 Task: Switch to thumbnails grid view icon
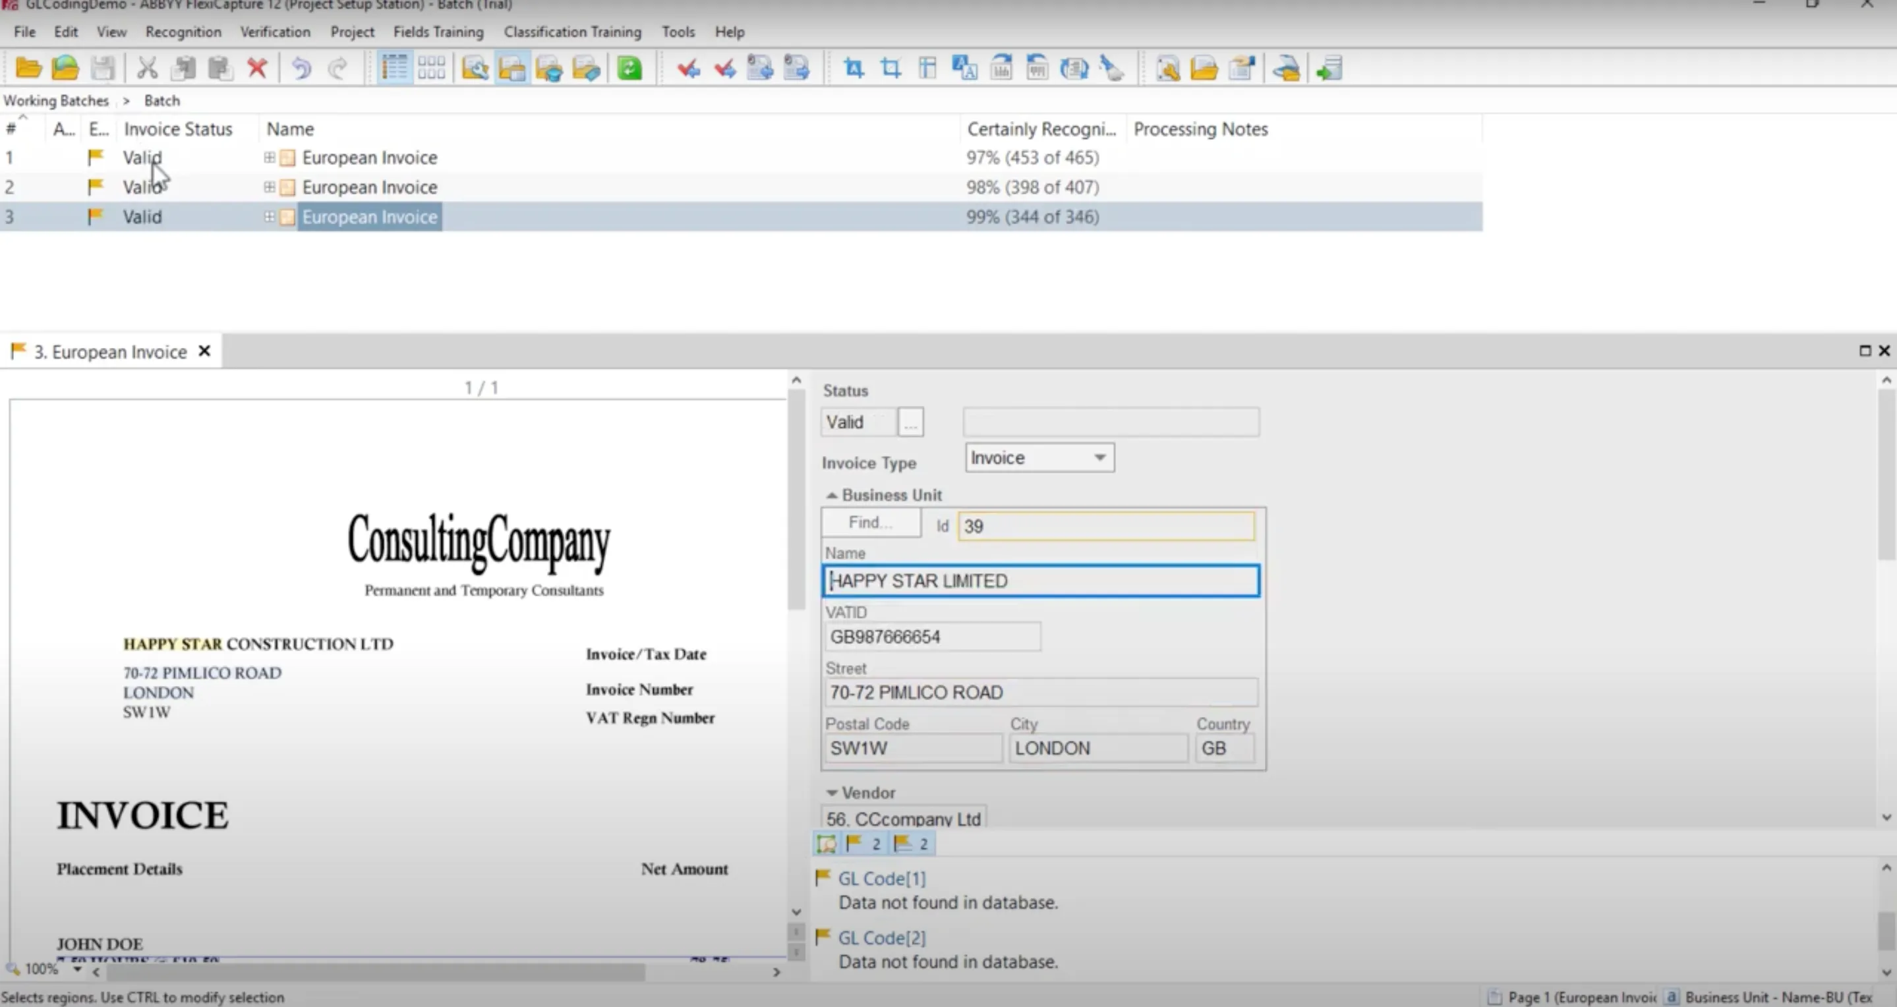pyautogui.click(x=431, y=69)
